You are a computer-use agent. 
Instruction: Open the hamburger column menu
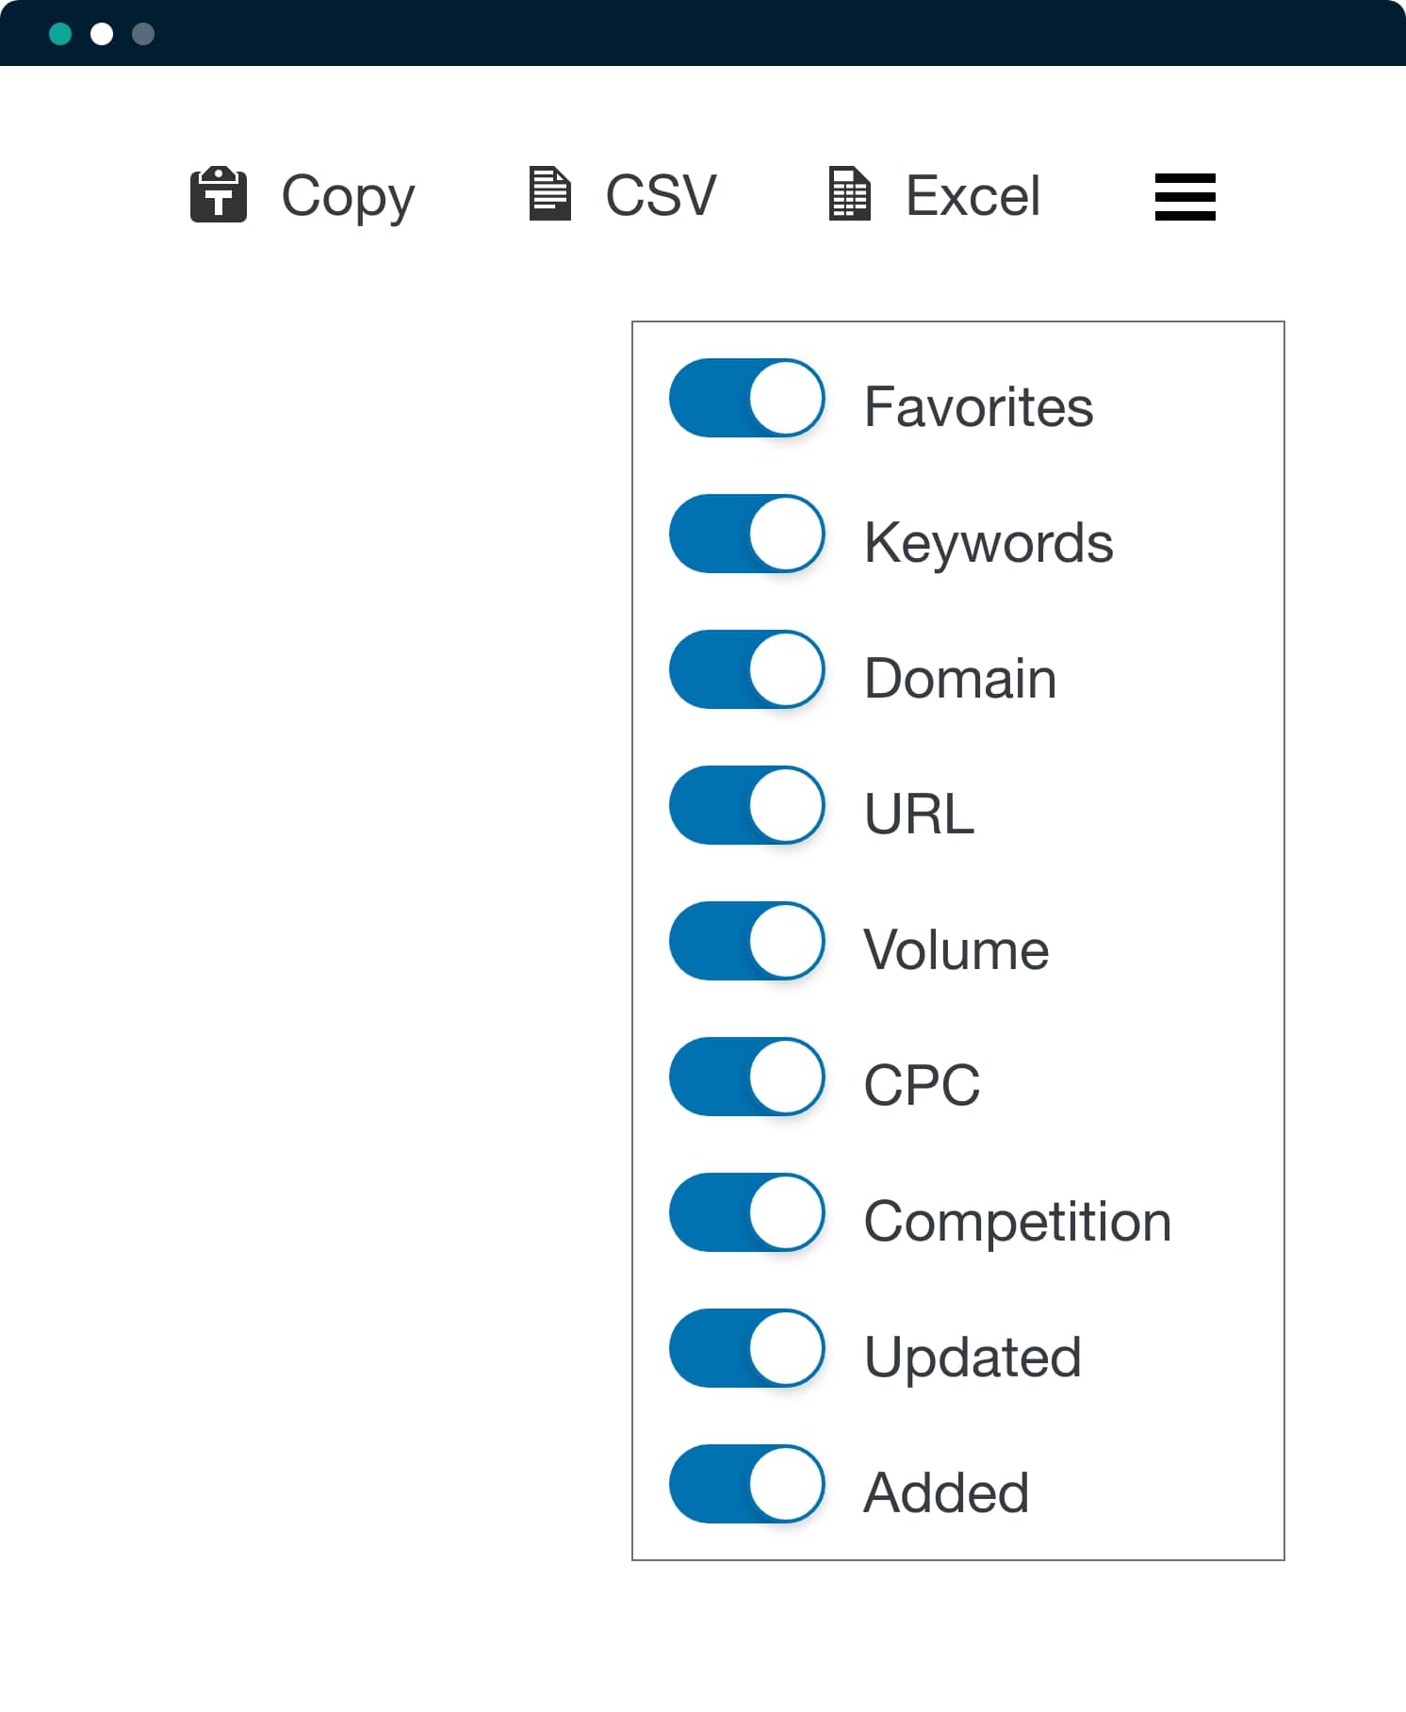(x=1185, y=197)
